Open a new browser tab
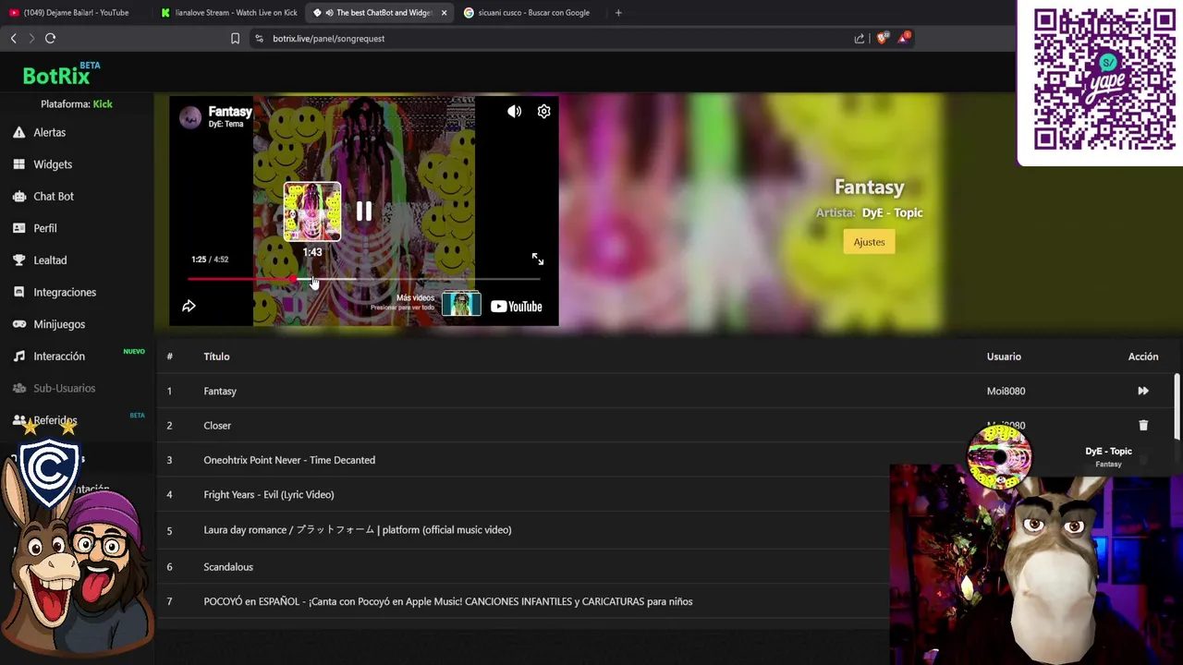Viewport: 1183px width, 665px height. point(618,13)
